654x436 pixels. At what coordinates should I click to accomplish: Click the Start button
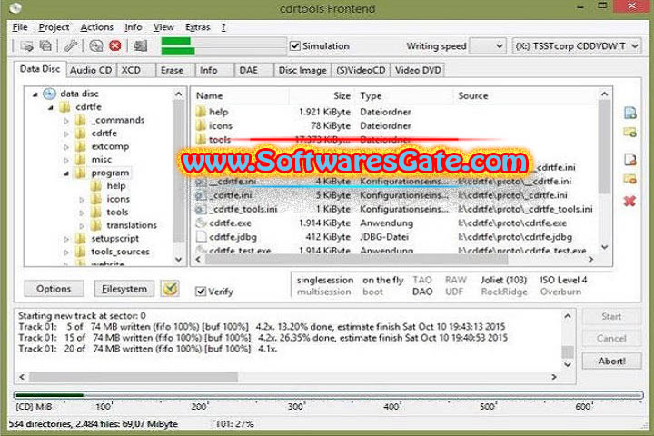coord(611,317)
